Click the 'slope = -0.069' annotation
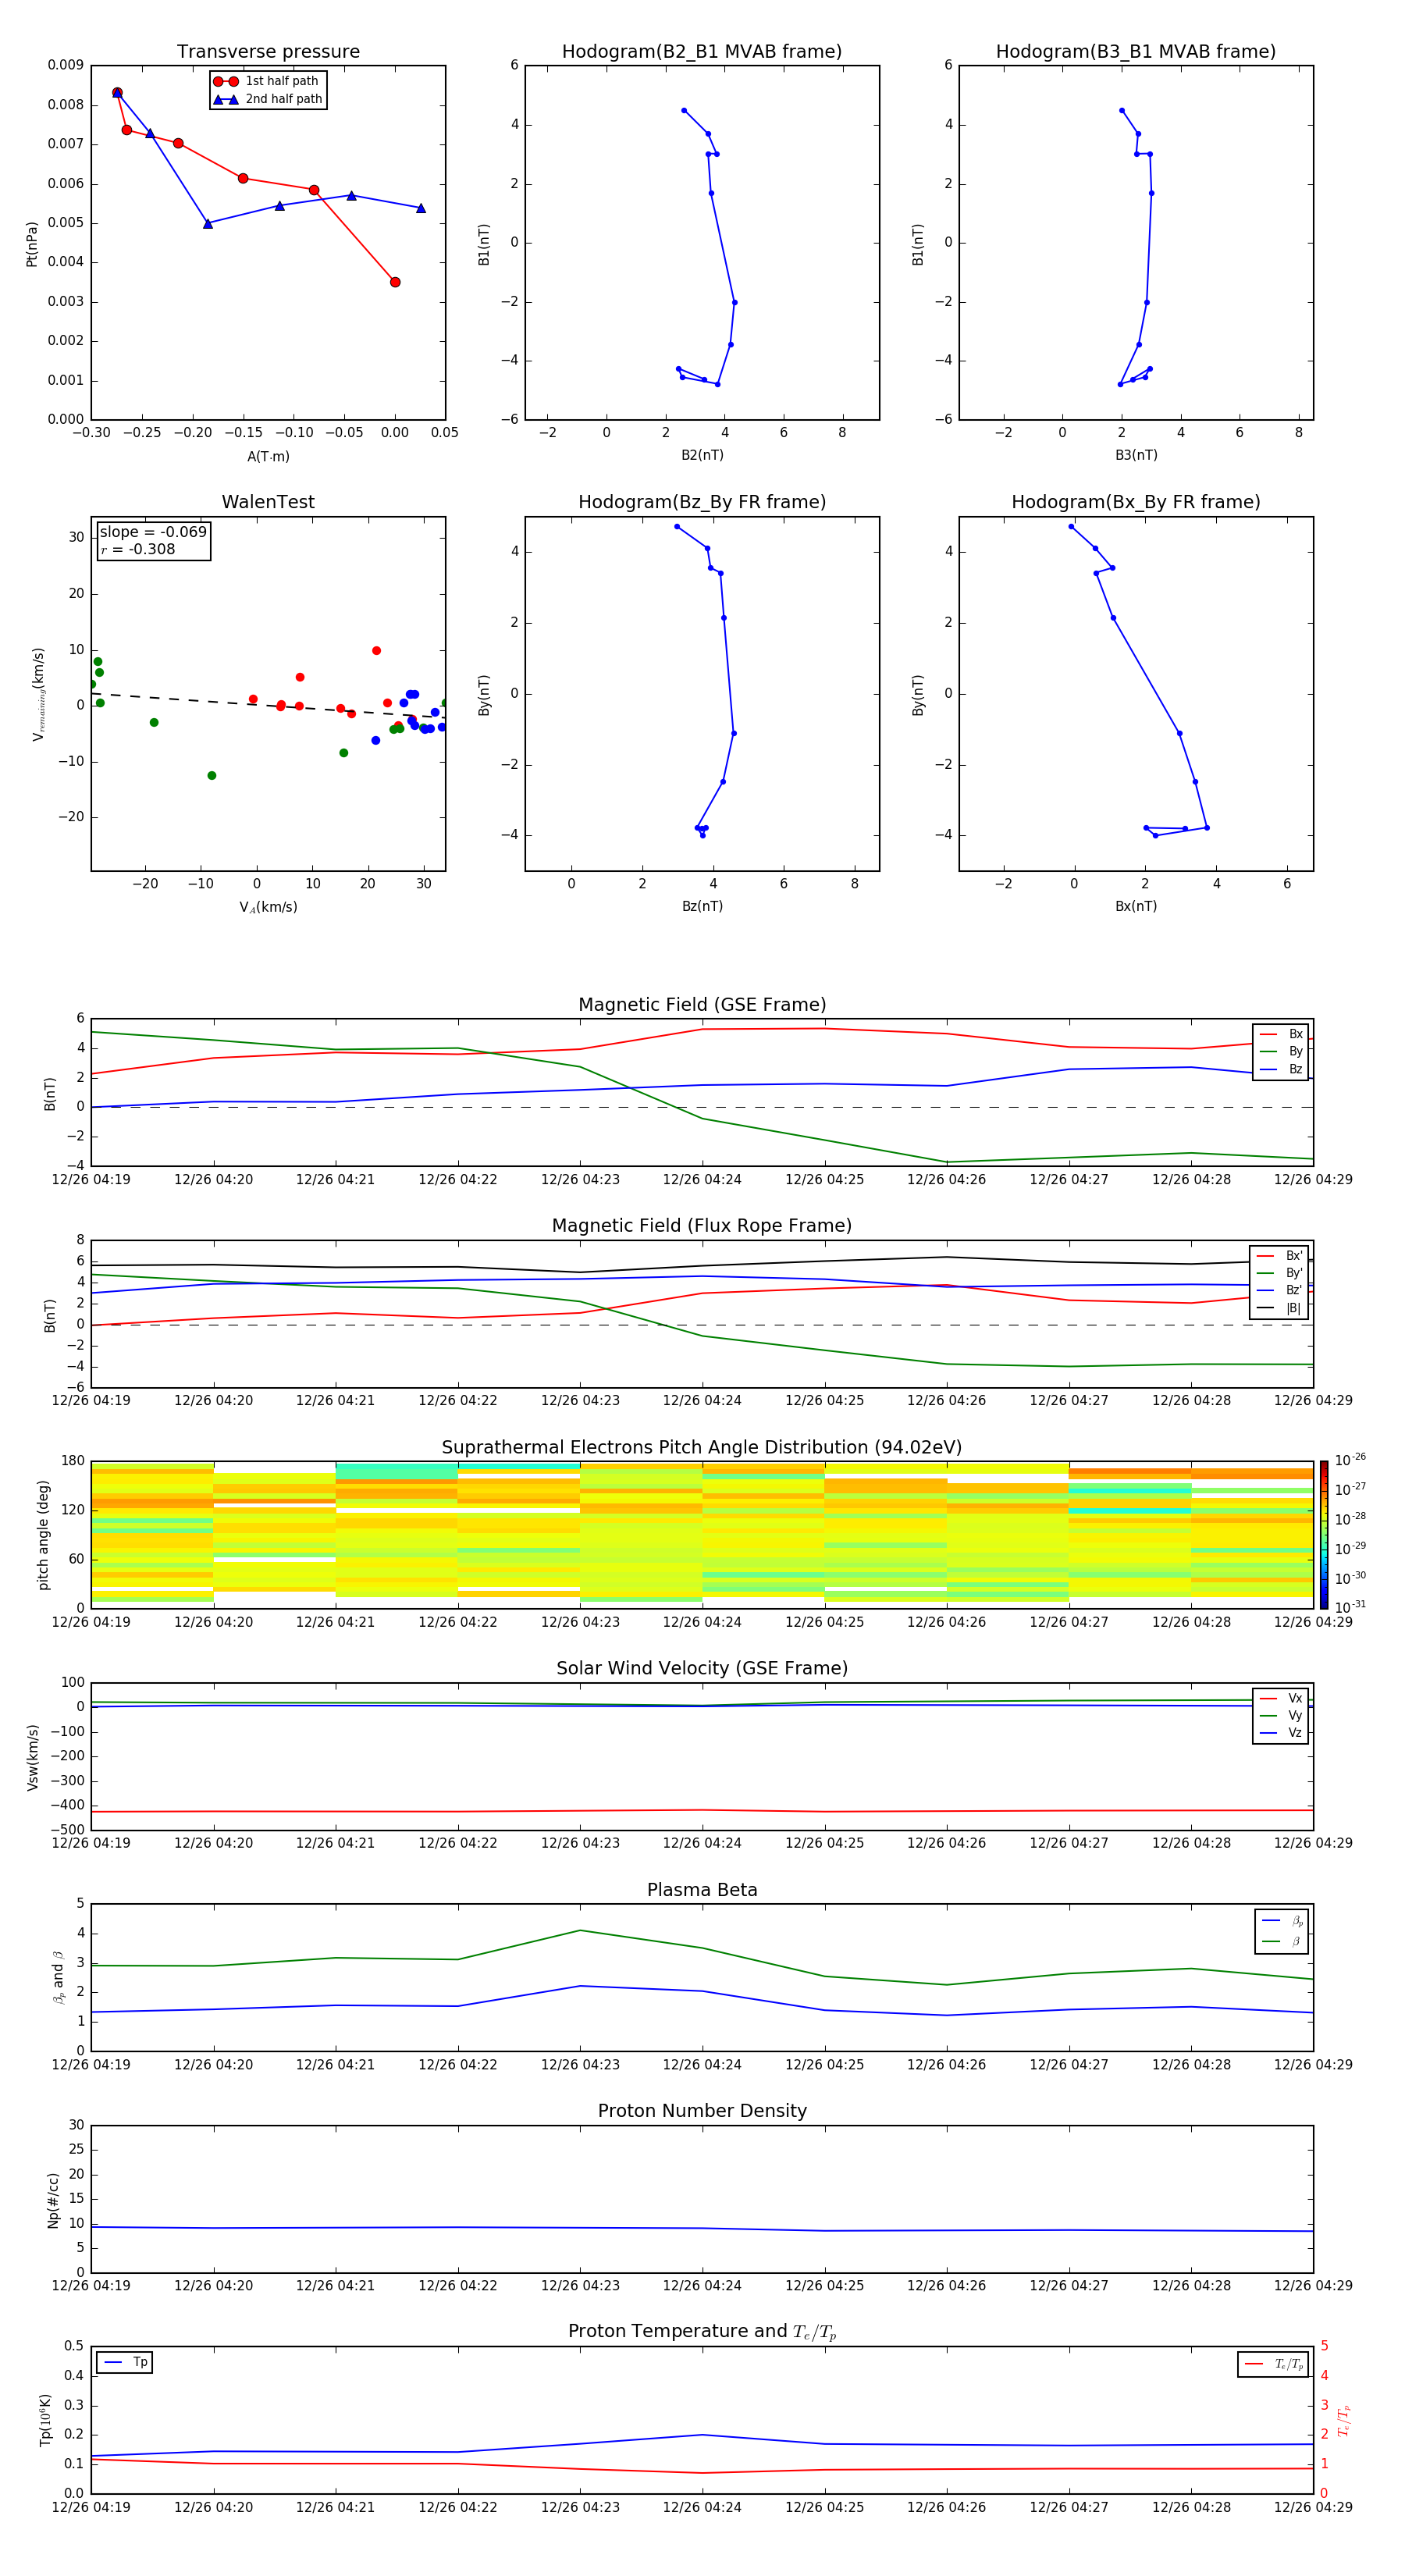The height and width of the screenshot is (2576, 1405). point(153,532)
